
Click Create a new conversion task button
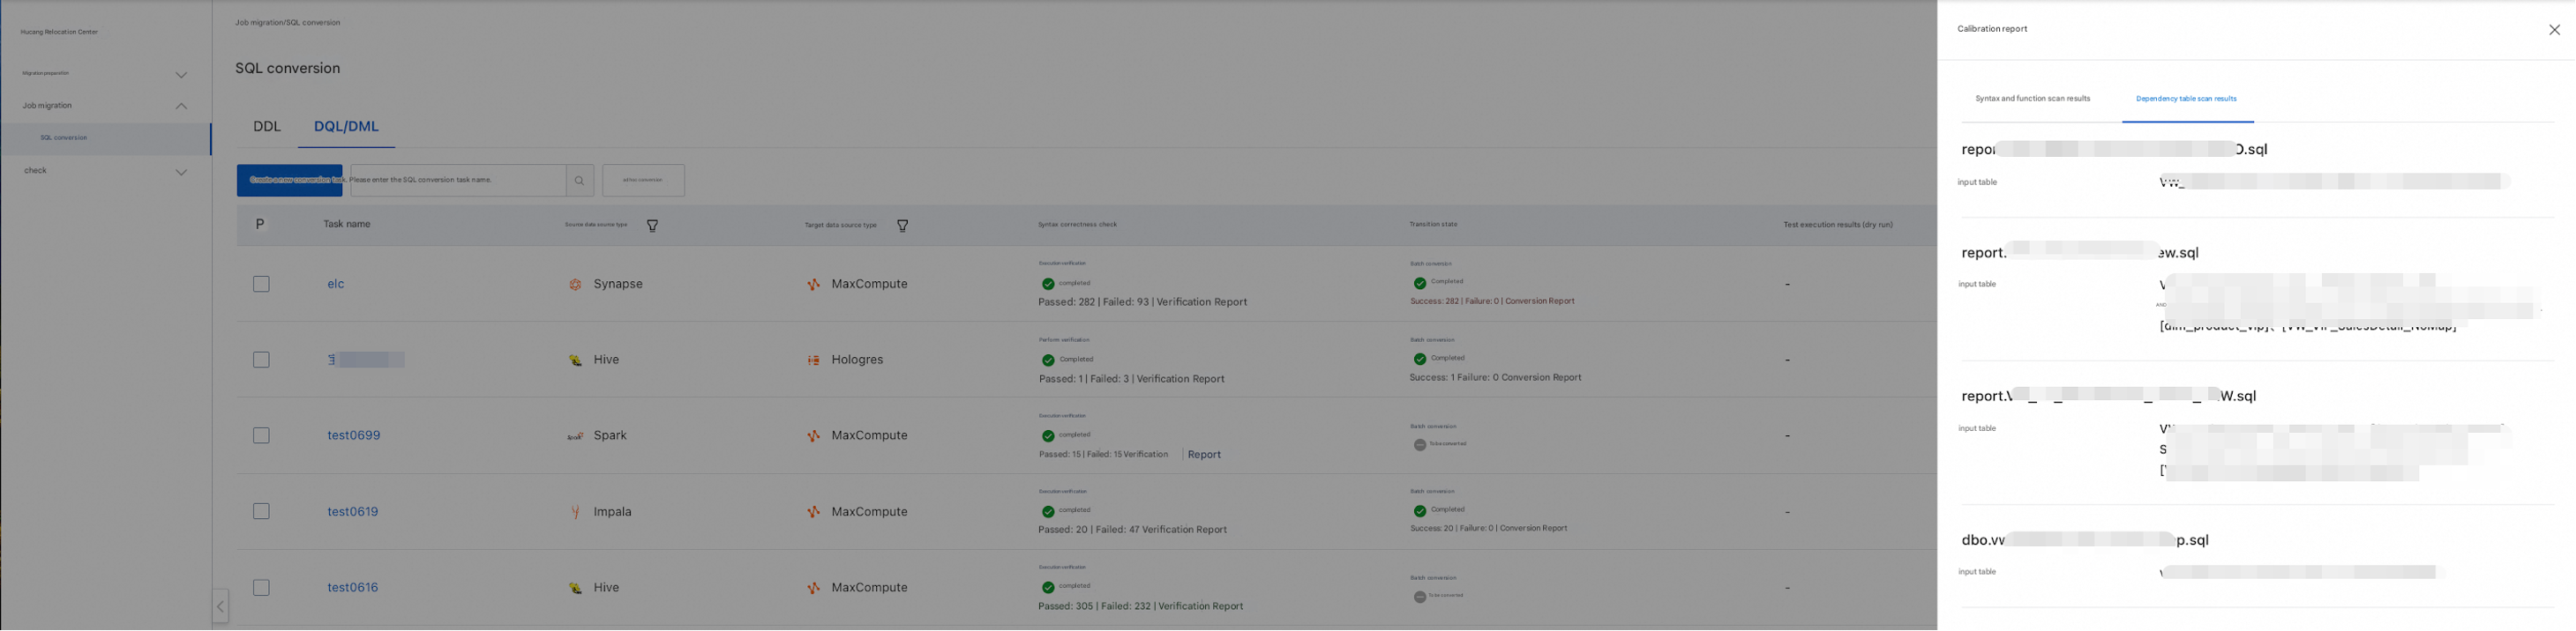(290, 181)
